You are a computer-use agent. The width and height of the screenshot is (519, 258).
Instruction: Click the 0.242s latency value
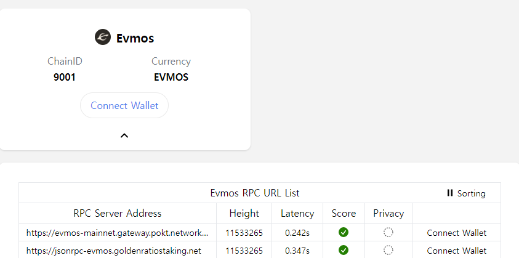297,233
